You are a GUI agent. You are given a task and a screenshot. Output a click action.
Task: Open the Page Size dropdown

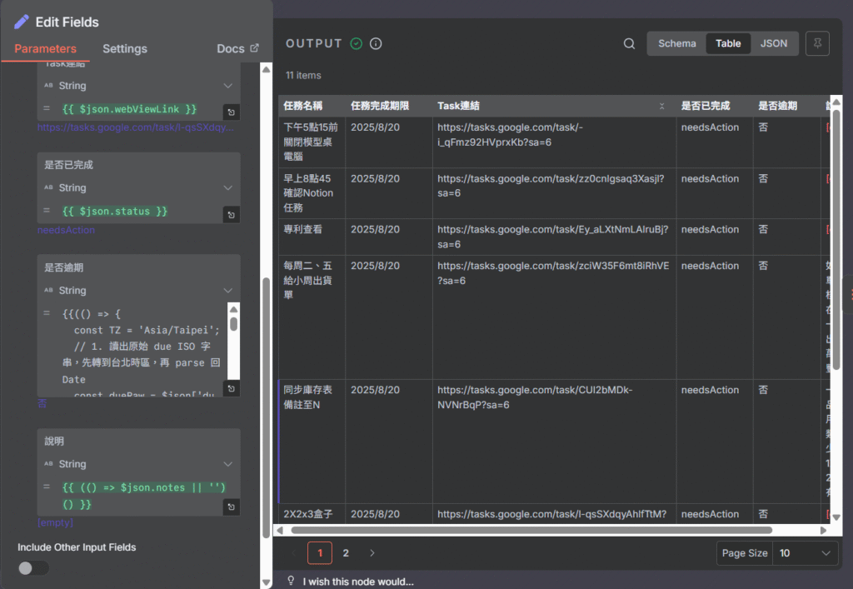pos(806,553)
